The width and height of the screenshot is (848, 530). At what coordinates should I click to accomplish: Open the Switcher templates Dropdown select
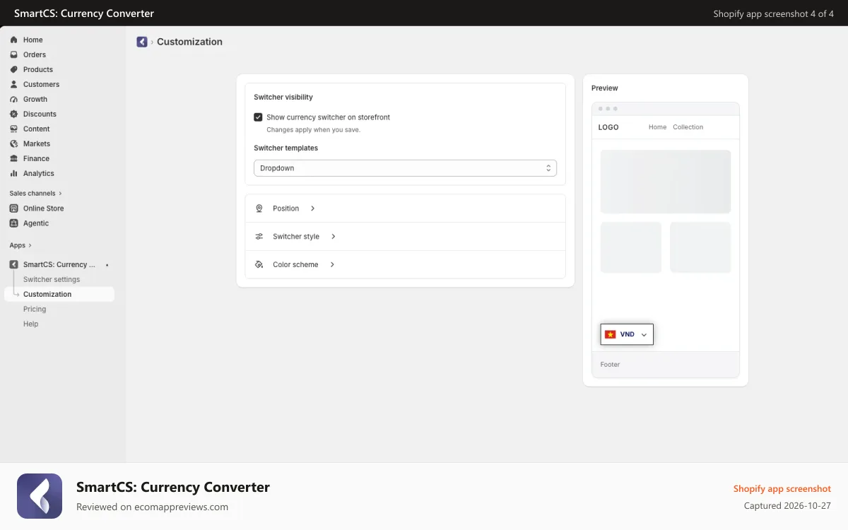[405, 168]
